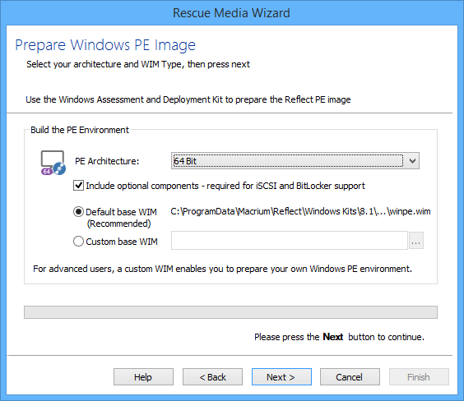
Task: Click the Build the PE Environment group label
Action: click(x=80, y=130)
